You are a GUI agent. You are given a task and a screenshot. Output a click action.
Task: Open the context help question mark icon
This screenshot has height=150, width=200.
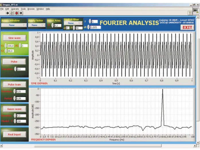click(190, 13)
